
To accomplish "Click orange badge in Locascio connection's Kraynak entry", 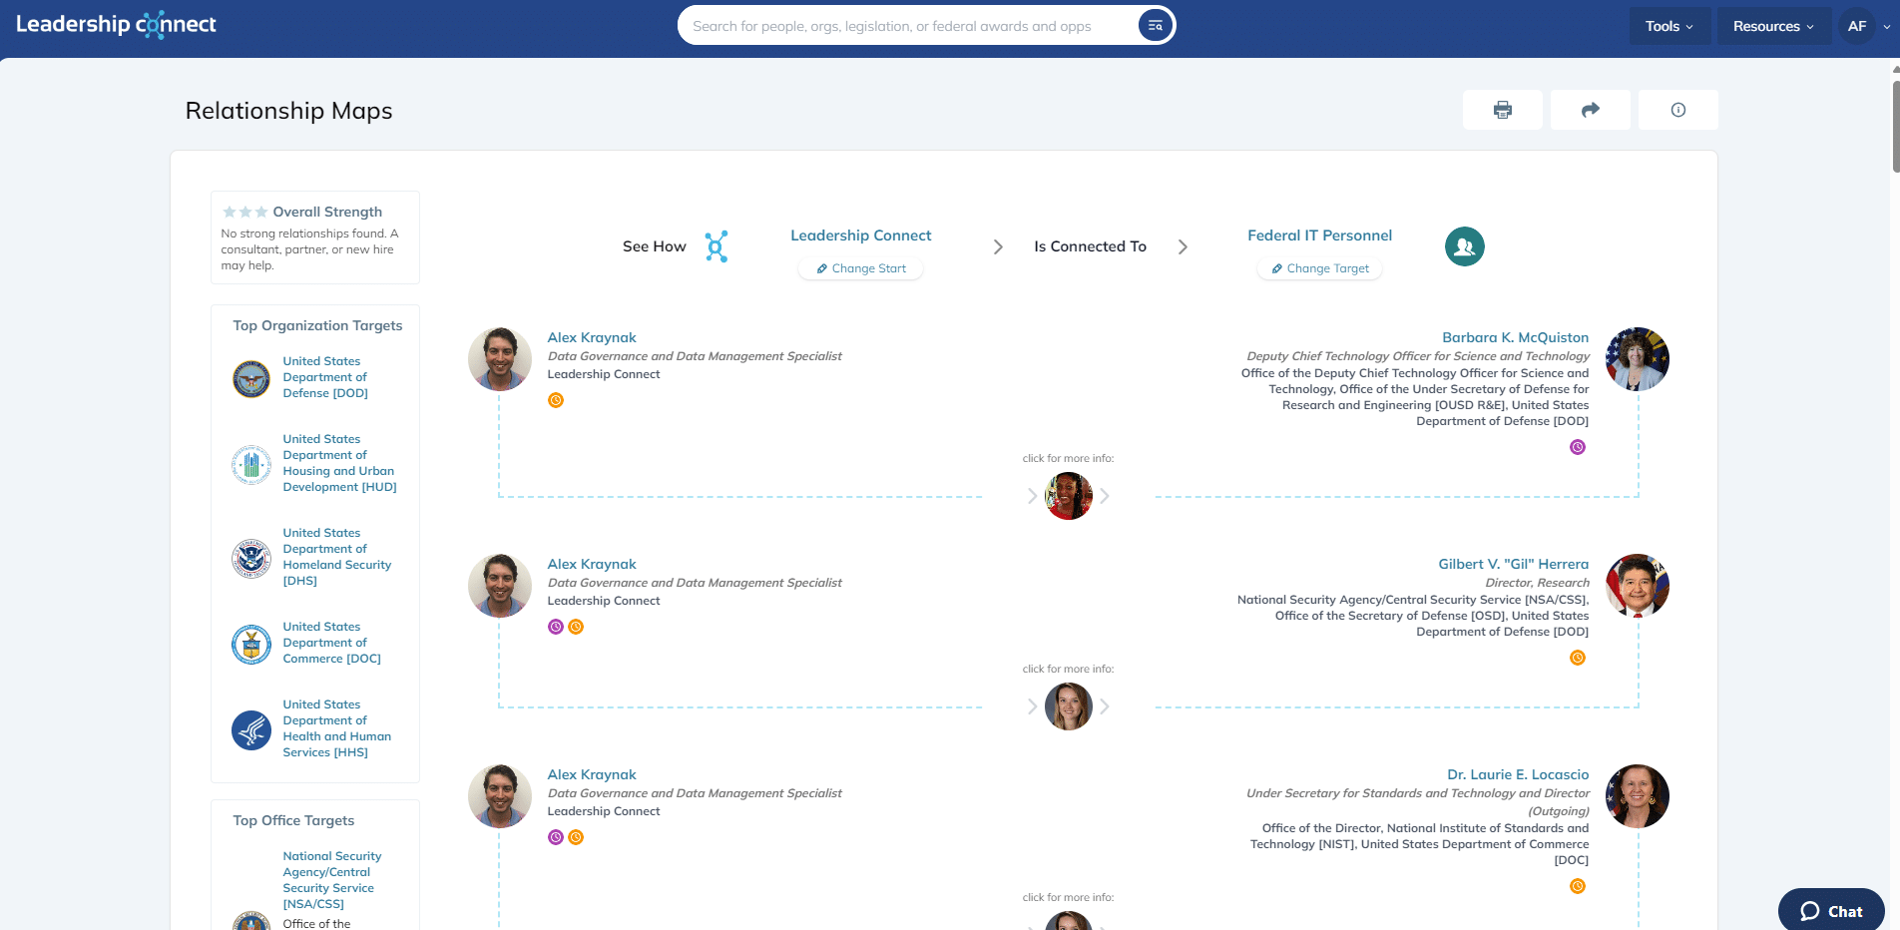I will click(x=576, y=837).
